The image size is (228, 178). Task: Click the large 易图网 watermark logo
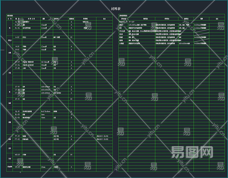(192, 152)
